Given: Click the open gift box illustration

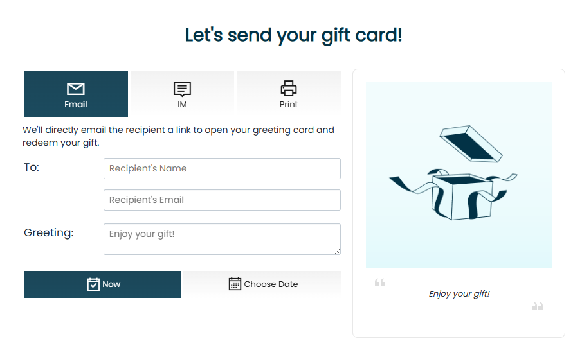Looking at the screenshot, I should coord(453,173).
